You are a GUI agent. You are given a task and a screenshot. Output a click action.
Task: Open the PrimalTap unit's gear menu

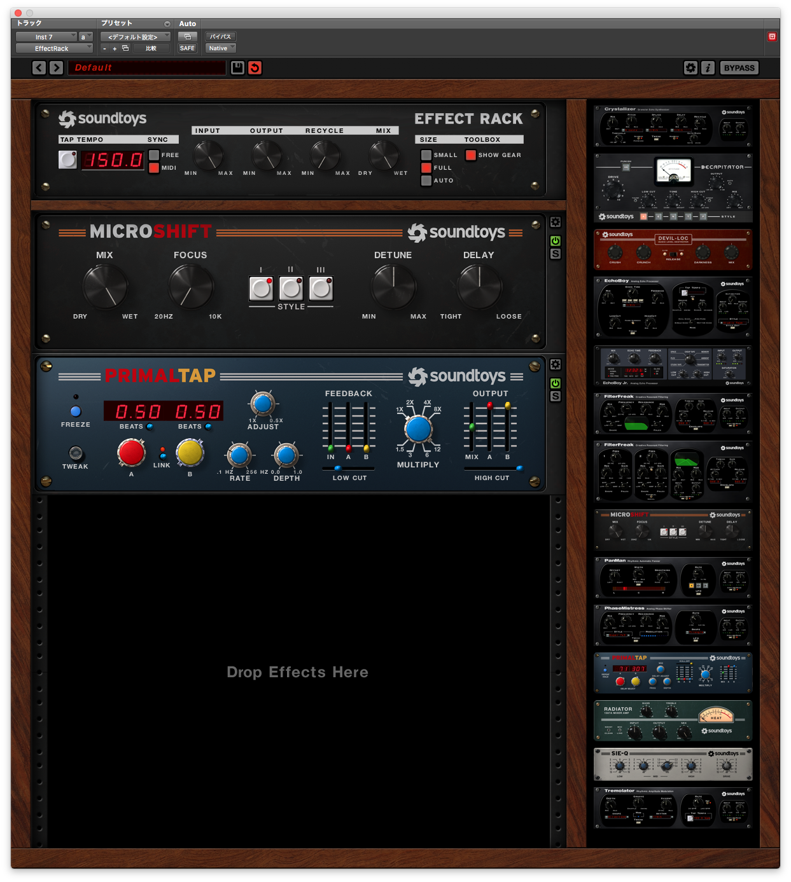click(x=556, y=364)
